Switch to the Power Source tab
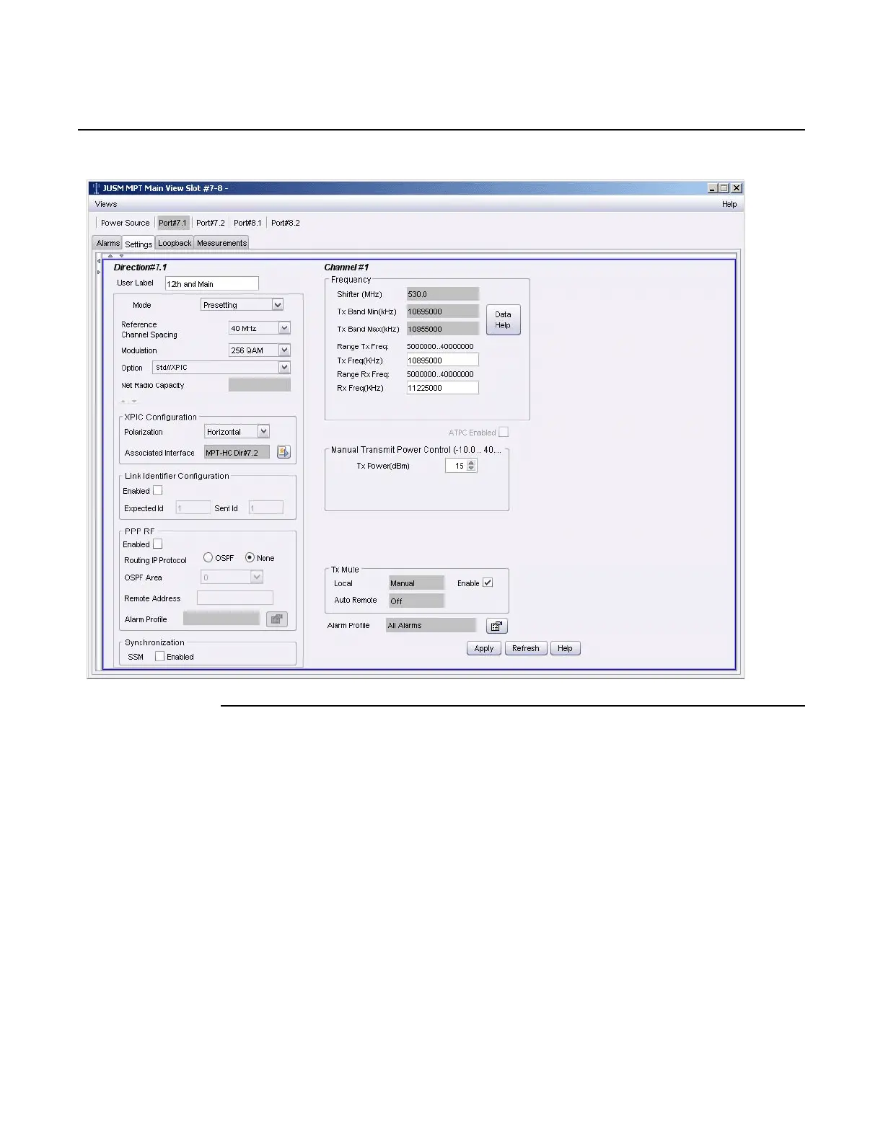 point(125,223)
